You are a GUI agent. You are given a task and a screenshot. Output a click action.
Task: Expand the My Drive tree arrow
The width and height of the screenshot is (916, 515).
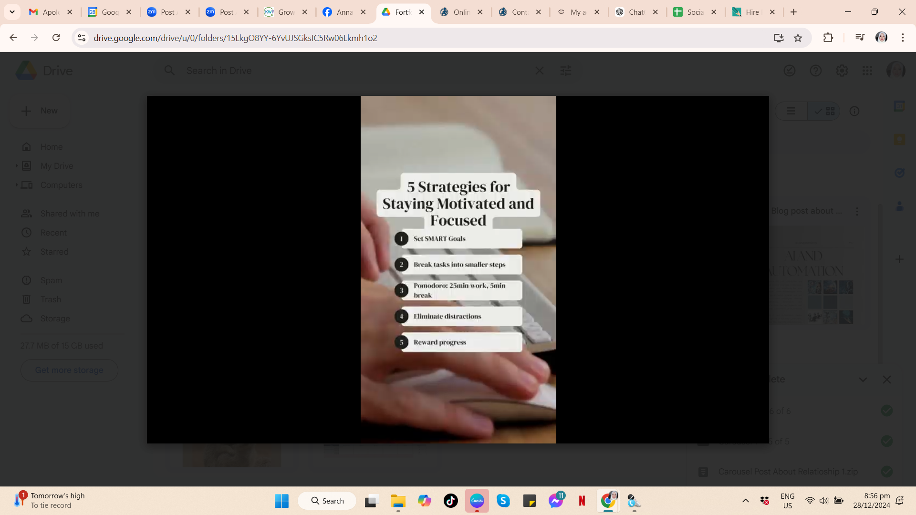(17, 166)
